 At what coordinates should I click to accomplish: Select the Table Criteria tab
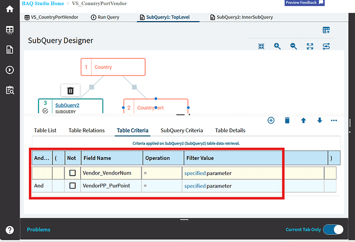click(132, 130)
